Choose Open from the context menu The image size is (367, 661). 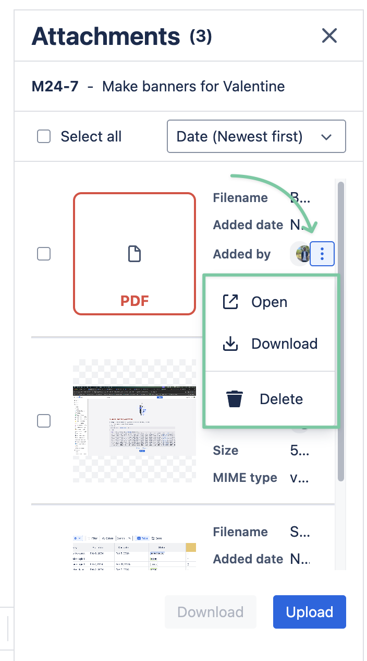click(x=269, y=302)
